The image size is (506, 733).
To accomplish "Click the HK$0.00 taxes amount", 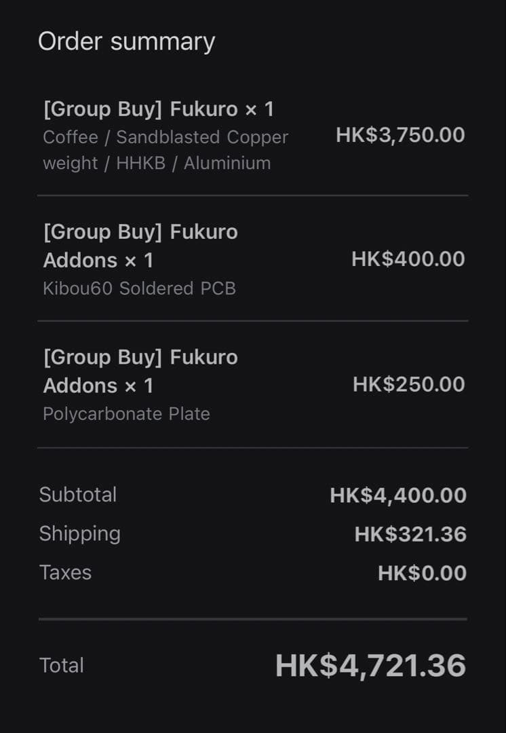I will pos(422,574).
